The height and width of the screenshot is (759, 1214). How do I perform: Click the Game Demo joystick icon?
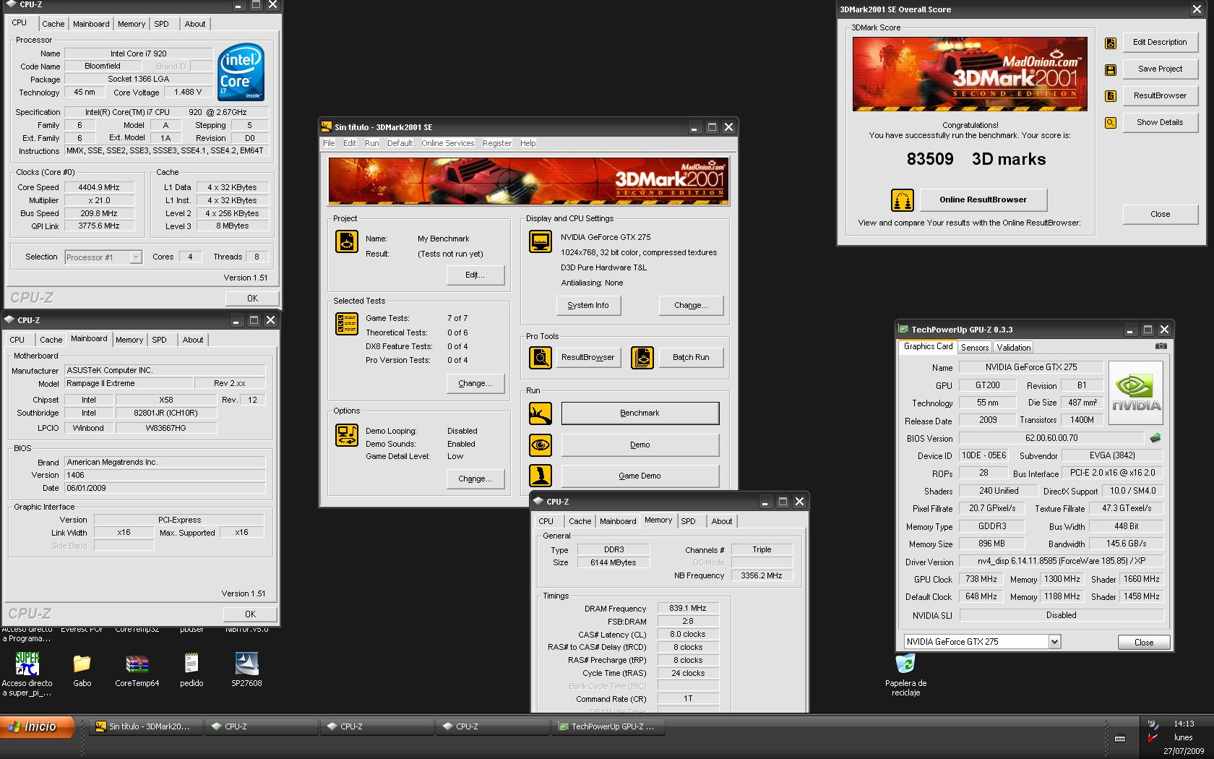tap(541, 476)
